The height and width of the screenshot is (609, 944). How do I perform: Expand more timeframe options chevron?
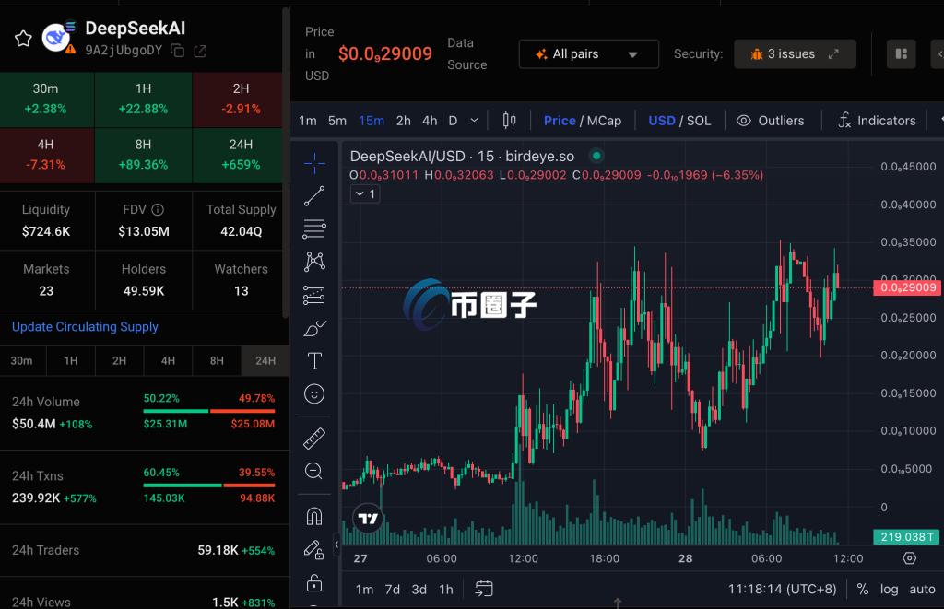pos(475,121)
